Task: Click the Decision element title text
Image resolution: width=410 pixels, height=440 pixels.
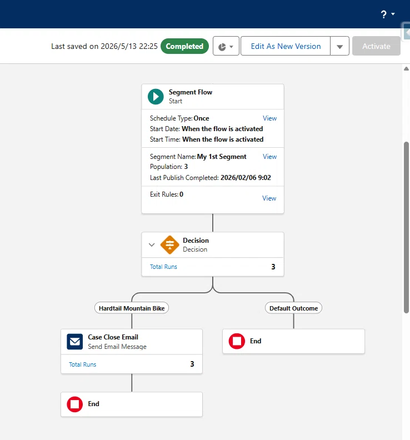Action: coord(196,241)
